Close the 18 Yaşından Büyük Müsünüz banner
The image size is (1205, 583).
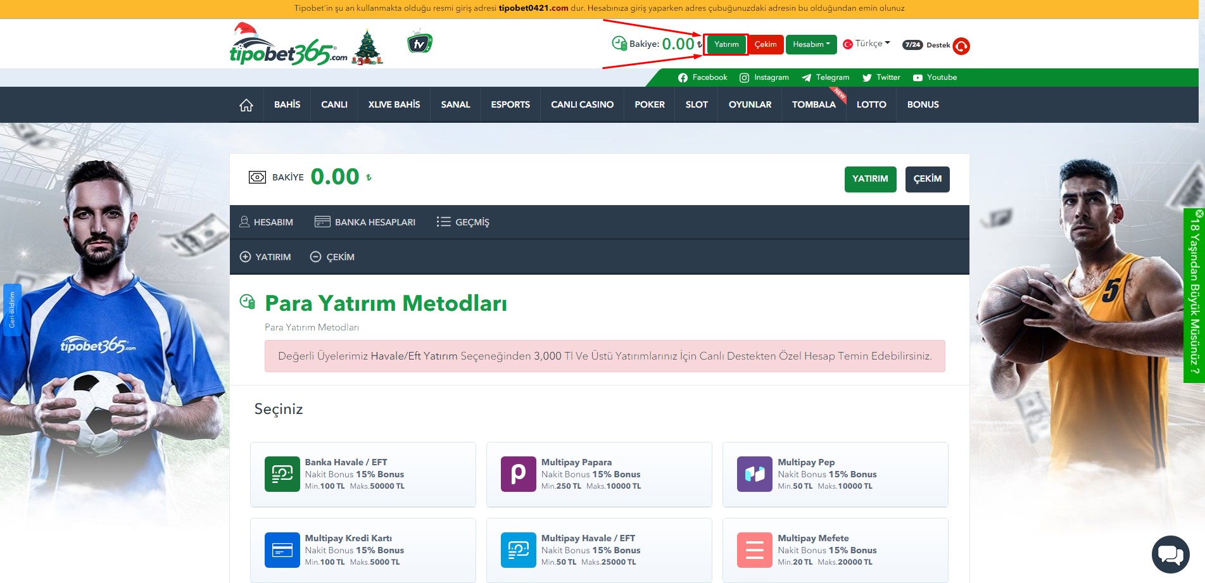pyautogui.click(x=1199, y=213)
